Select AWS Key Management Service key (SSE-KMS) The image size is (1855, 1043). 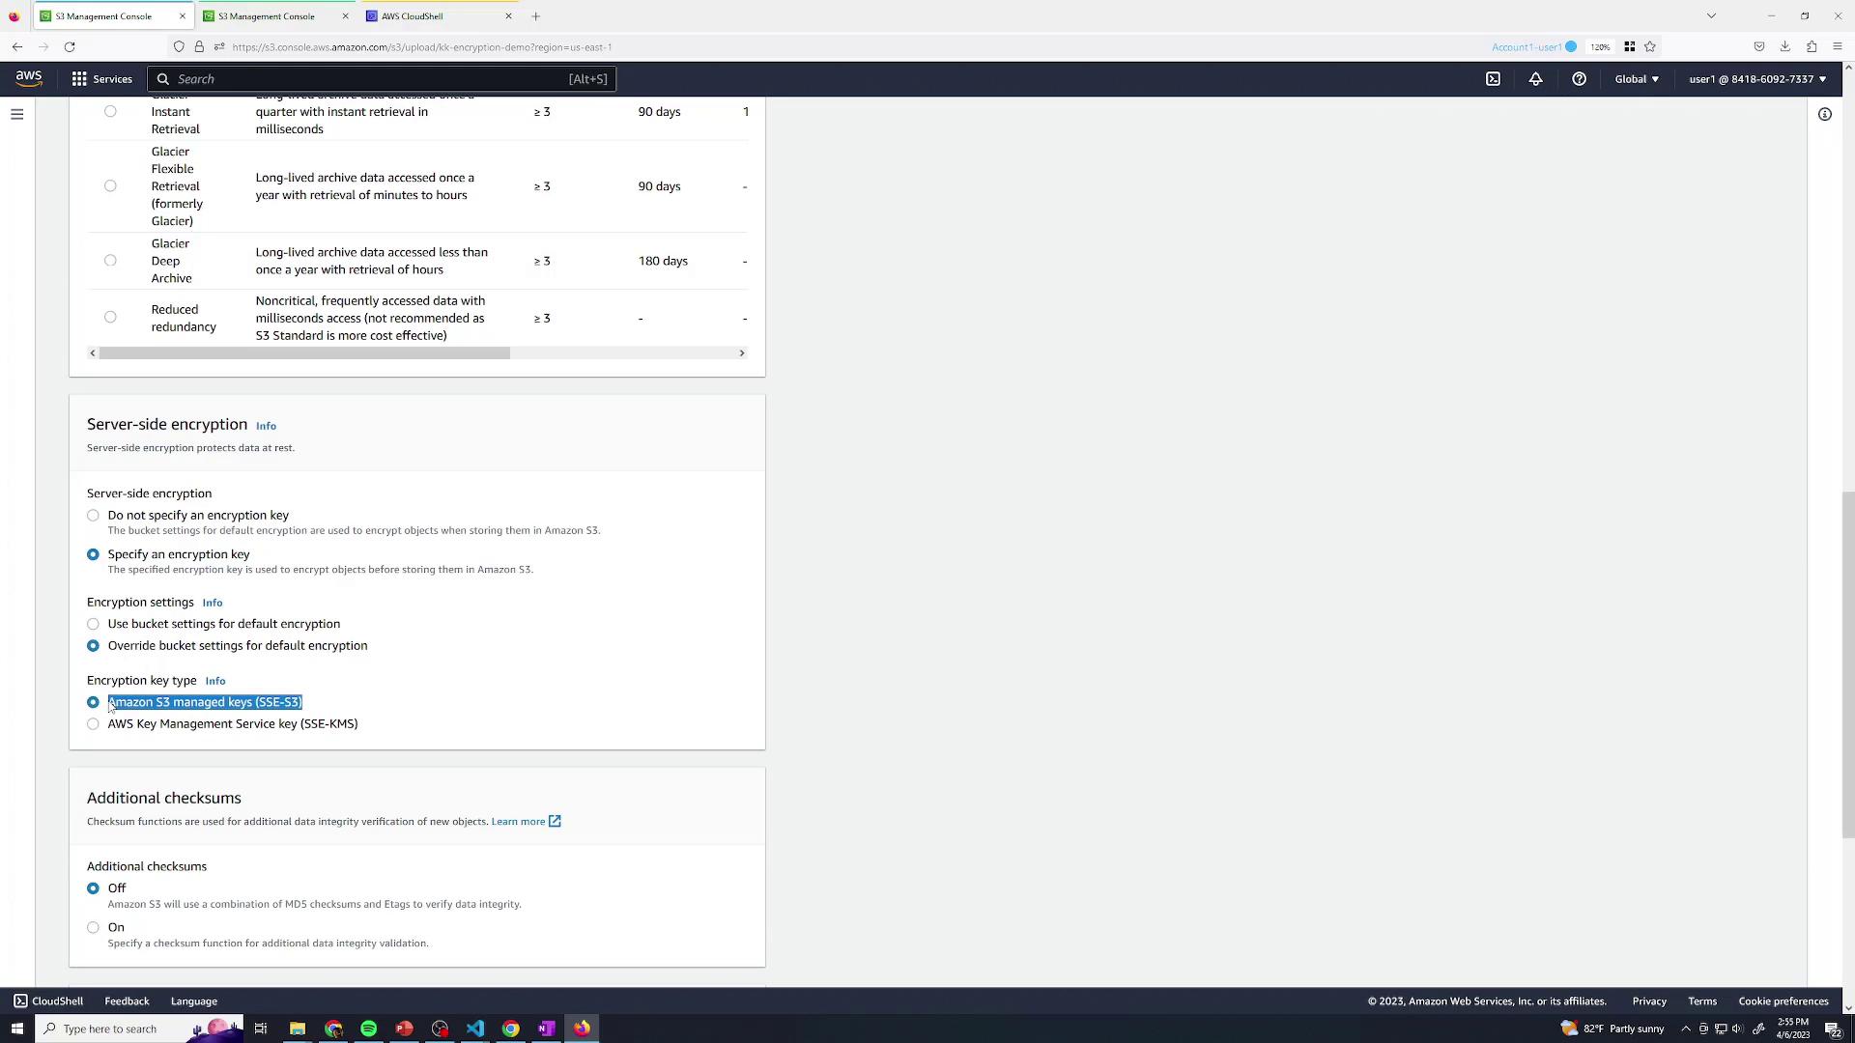pos(93,724)
